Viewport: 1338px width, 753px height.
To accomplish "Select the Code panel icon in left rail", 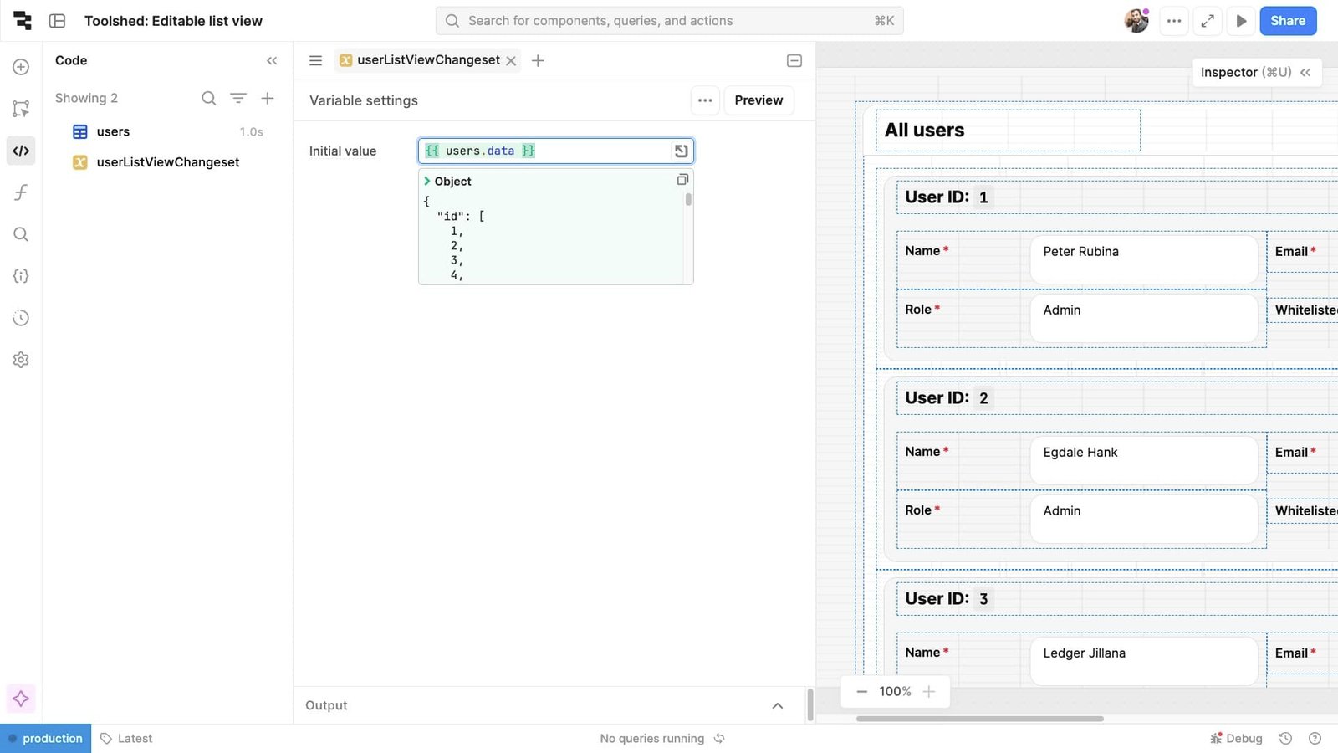I will 21,151.
